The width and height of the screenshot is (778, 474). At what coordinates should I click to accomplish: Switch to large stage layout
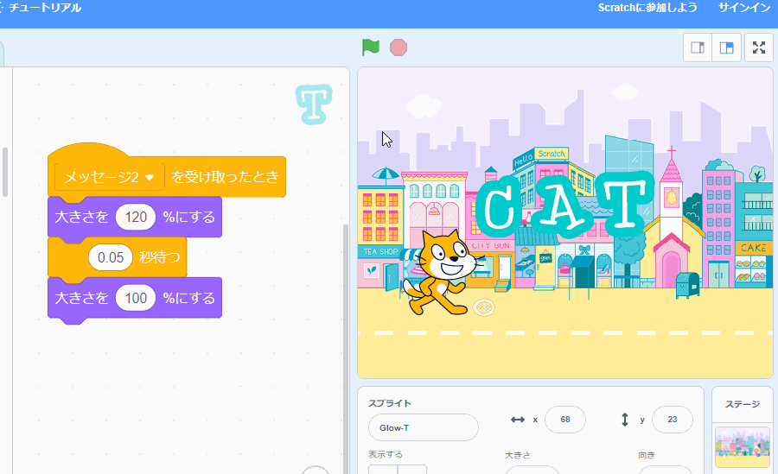pyautogui.click(x=726, y=47)
